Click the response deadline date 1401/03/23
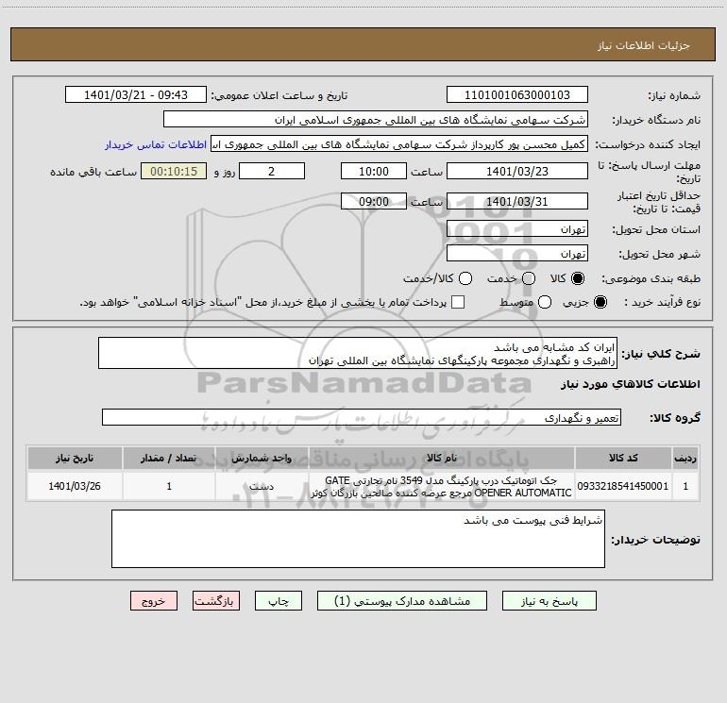 [517, 171]
